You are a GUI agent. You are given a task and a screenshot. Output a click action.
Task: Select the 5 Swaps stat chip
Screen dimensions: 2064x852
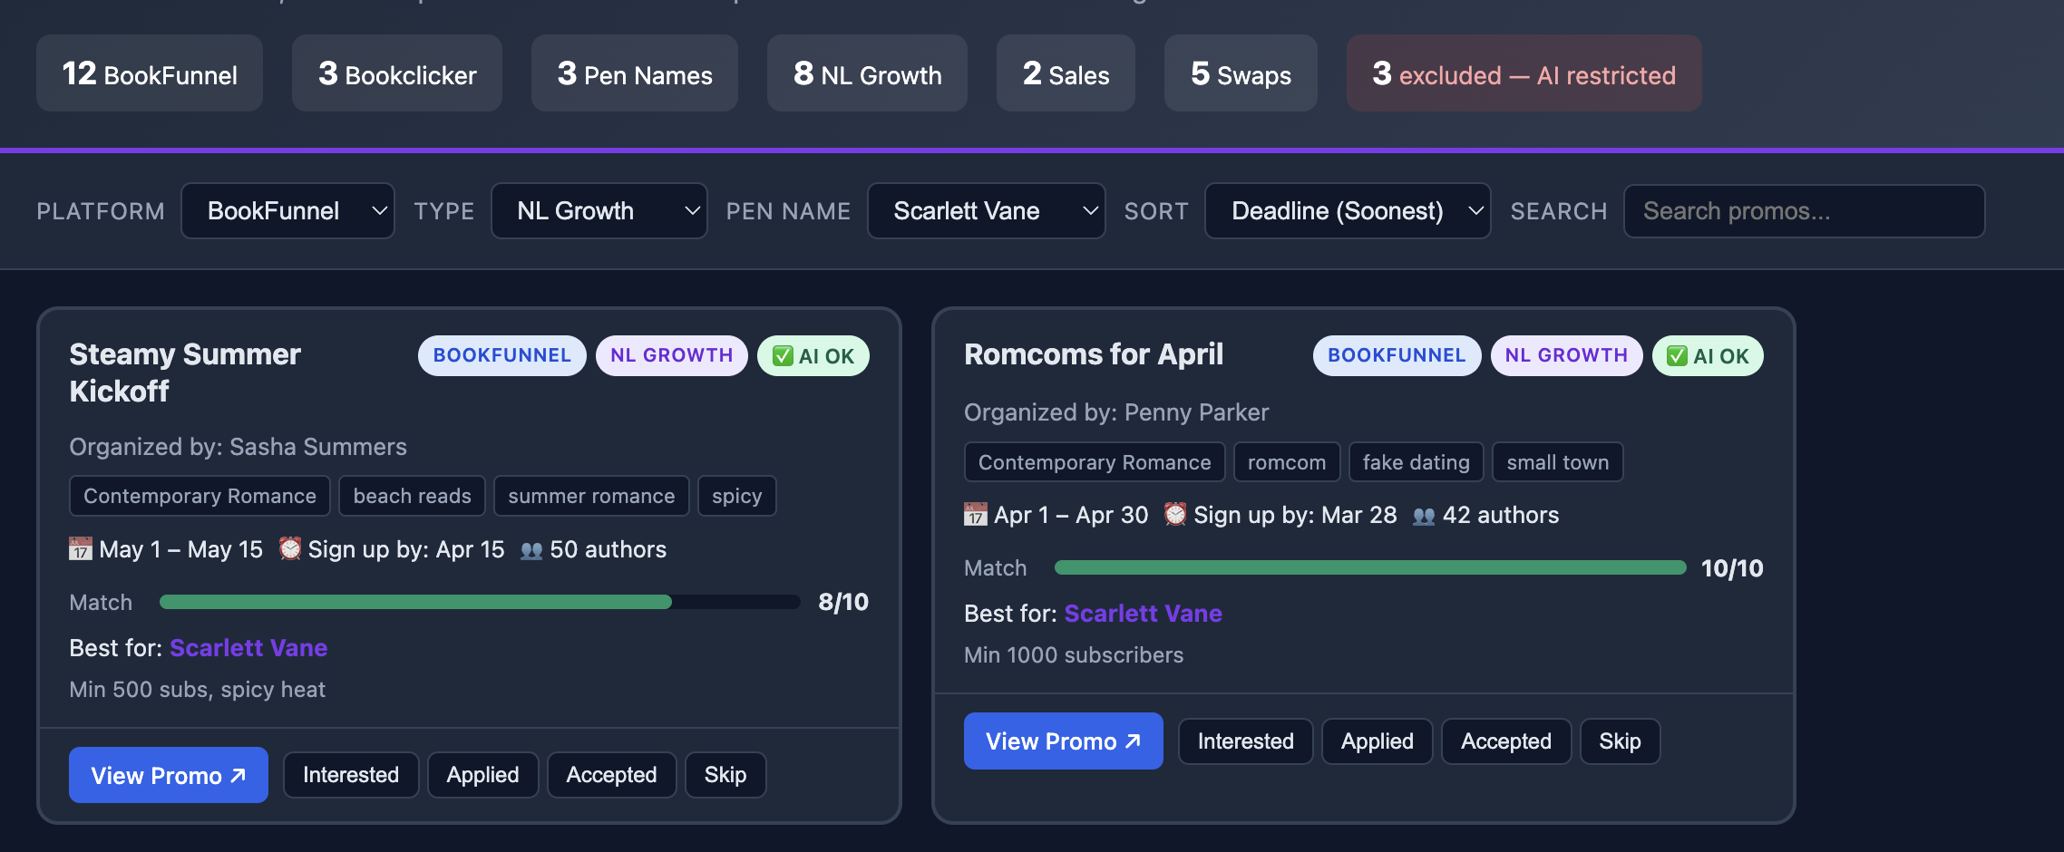(x=1240, y=74)
